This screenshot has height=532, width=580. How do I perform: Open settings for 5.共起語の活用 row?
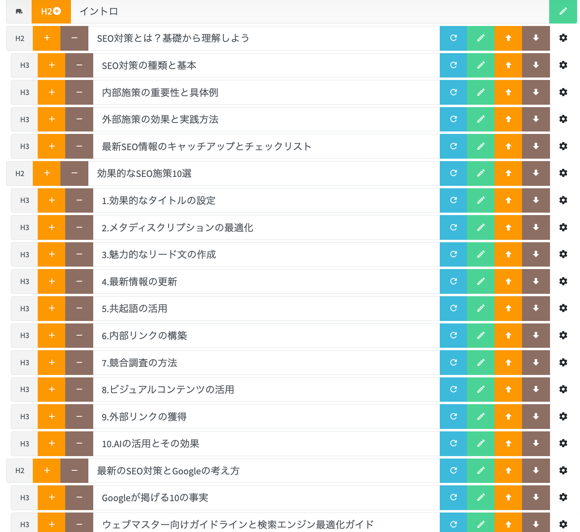[563, 308]
